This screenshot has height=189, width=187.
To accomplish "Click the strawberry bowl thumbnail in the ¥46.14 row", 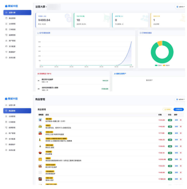I will pos(40,153).
